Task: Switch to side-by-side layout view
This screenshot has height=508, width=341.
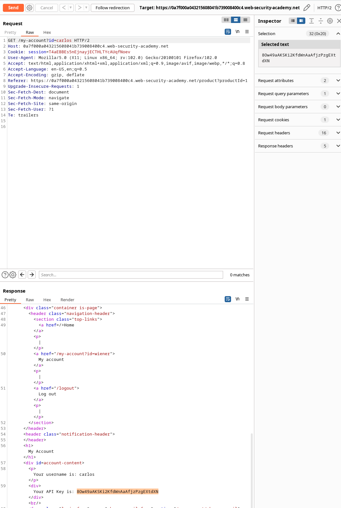Action: click(x=226, y=20)
